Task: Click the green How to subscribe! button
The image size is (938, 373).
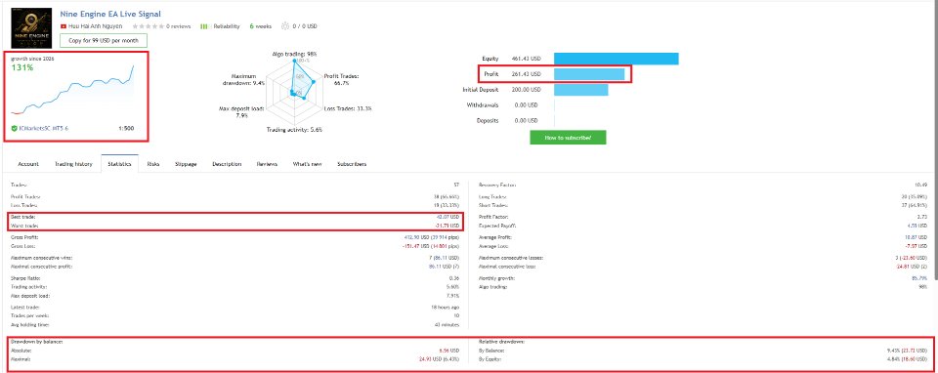Action: (x=568, y=138)
